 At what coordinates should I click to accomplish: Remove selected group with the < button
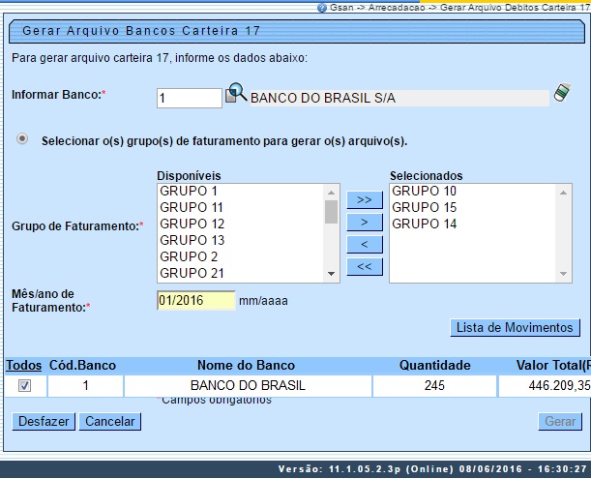364,244
